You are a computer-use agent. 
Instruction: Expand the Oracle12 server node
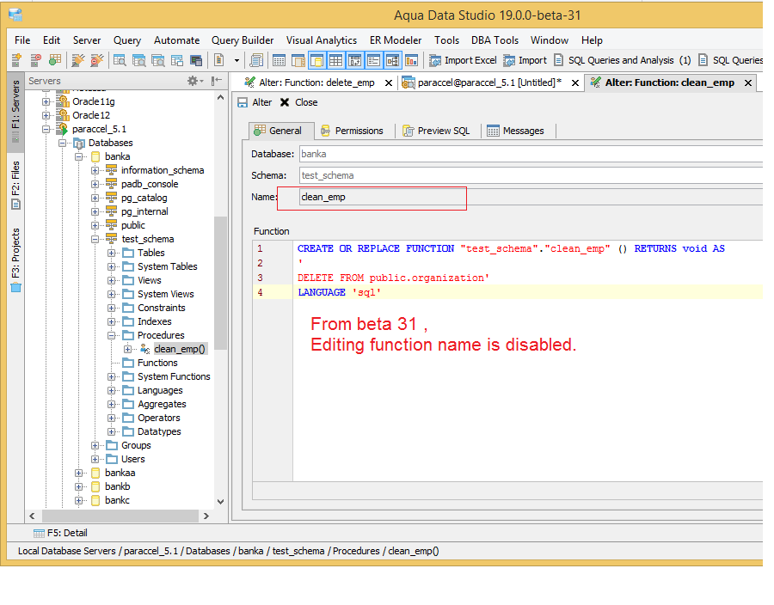[x=46, y=115]
